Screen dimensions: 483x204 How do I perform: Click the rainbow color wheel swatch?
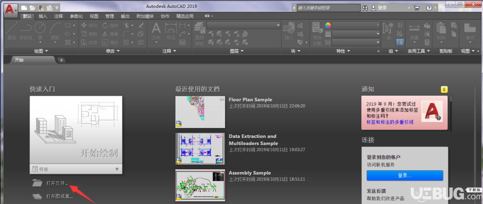pos(328,25)
